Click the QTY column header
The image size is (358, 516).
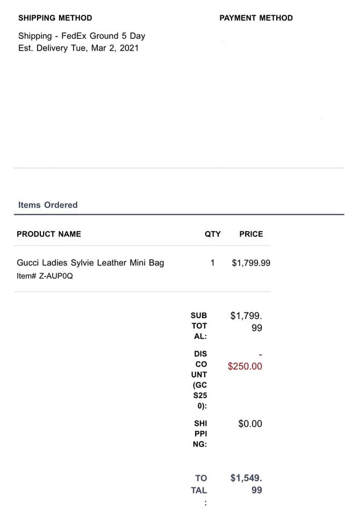pyautogui.click(x=212, y=234)
